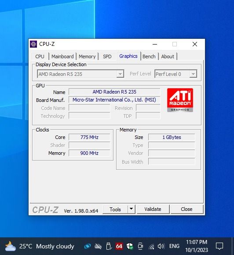Click the Memory clock 900 MHz value
The height and width of the screenshot is (255, 234).
click(x=89, y=153)
